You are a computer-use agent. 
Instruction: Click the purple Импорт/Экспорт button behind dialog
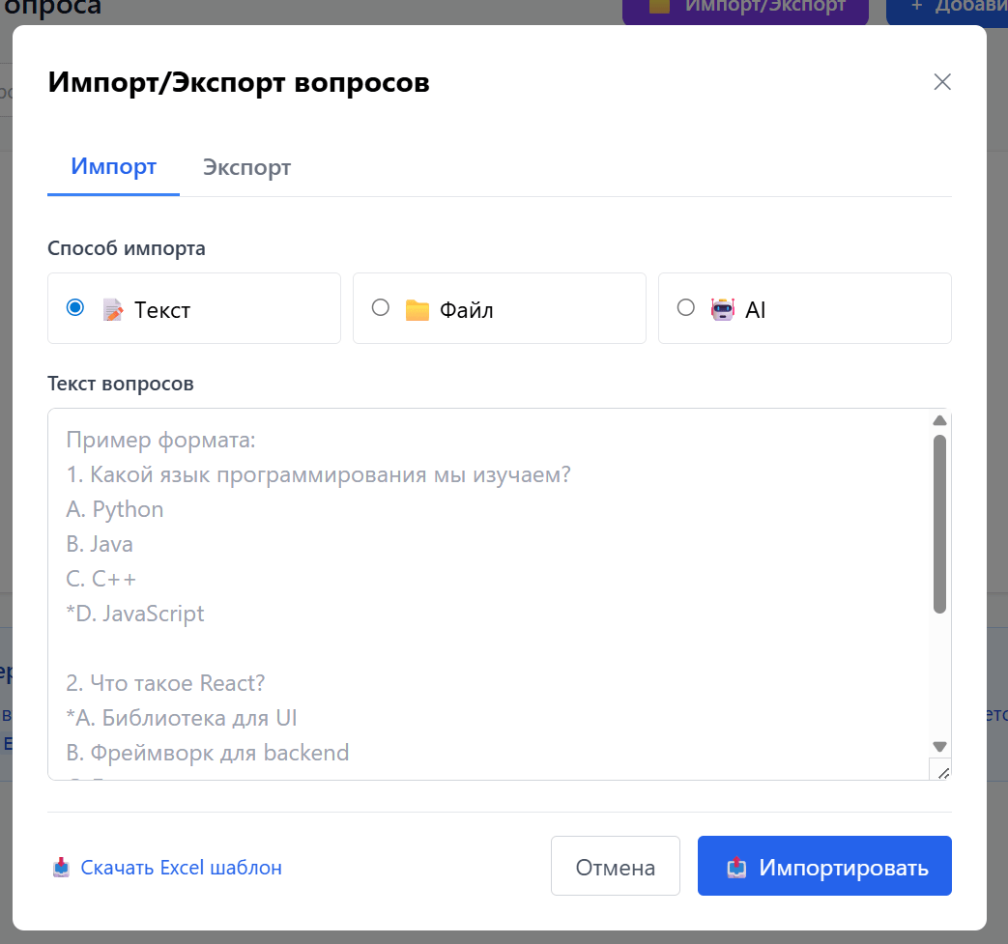coord(745,10)
